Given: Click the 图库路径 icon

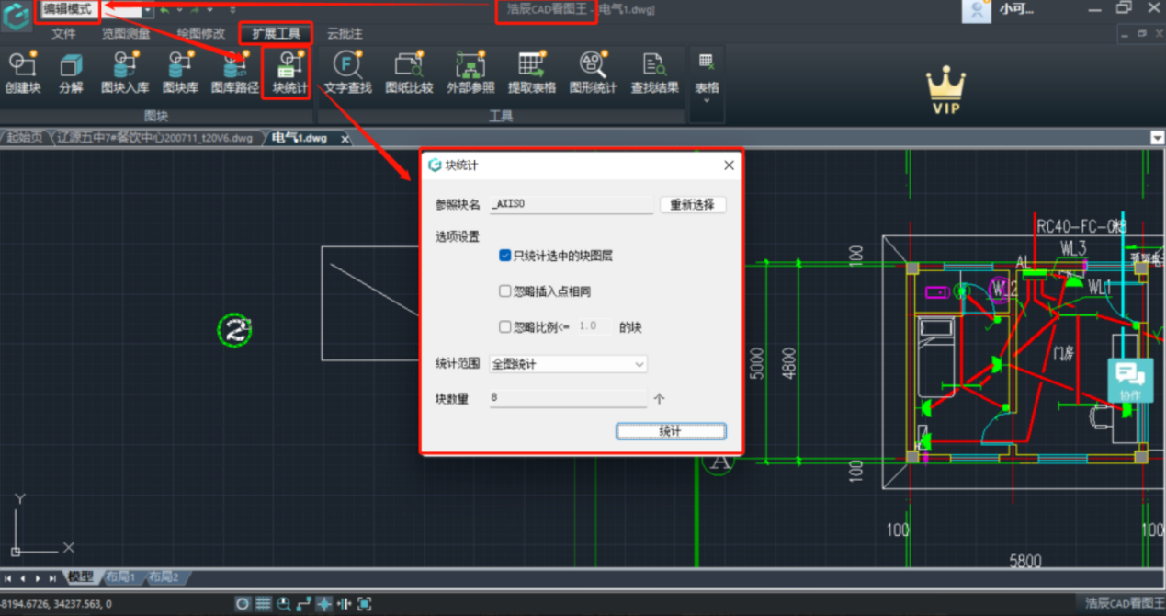Looking at the screenshot, I should 235,64.
